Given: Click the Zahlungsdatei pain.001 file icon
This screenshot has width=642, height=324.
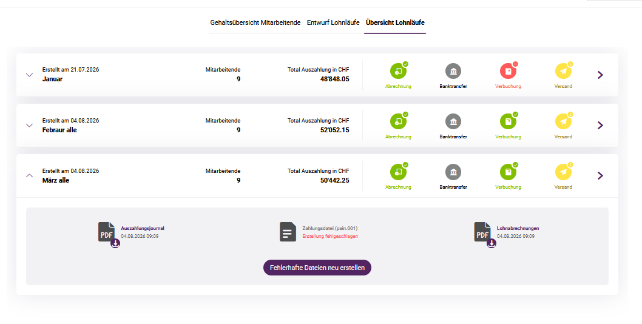Looking at the screenshot, I should [288, 232].
